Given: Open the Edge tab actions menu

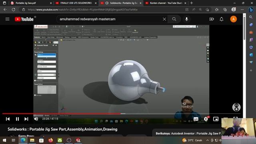Looking at the screenshot, I should pos(4,3).
